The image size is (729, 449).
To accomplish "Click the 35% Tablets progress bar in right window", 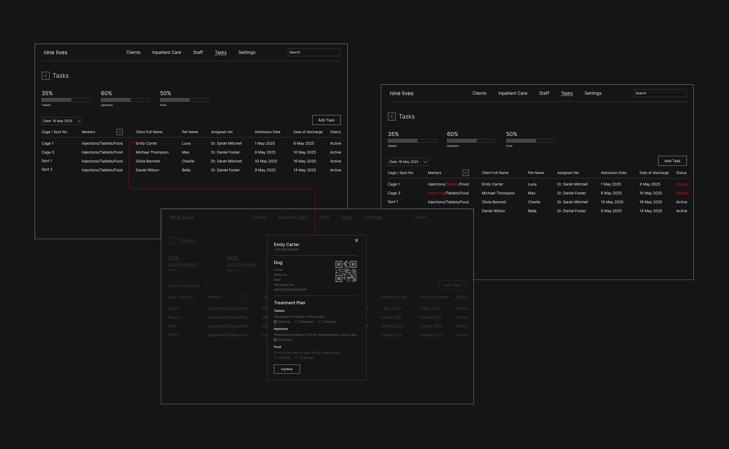I will tap(412, 141).
